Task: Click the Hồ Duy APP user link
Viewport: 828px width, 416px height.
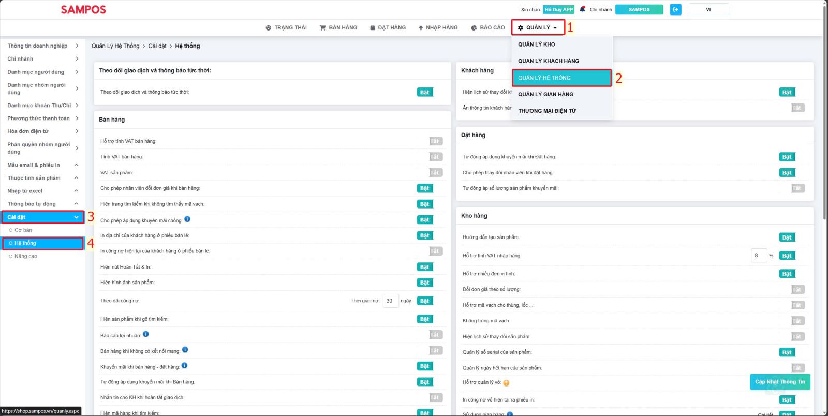Action: [x=558, y=9]
